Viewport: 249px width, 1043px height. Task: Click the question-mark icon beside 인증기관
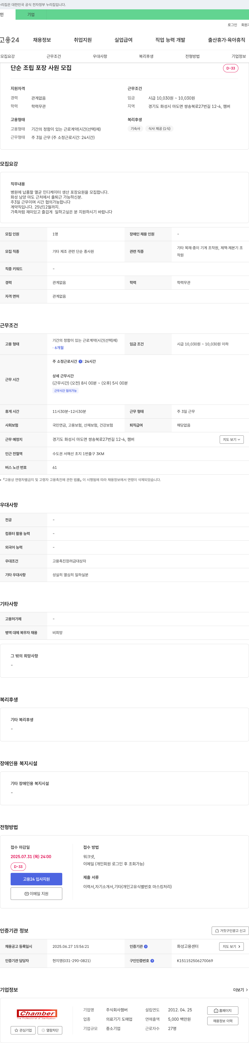tap(146, 947)
